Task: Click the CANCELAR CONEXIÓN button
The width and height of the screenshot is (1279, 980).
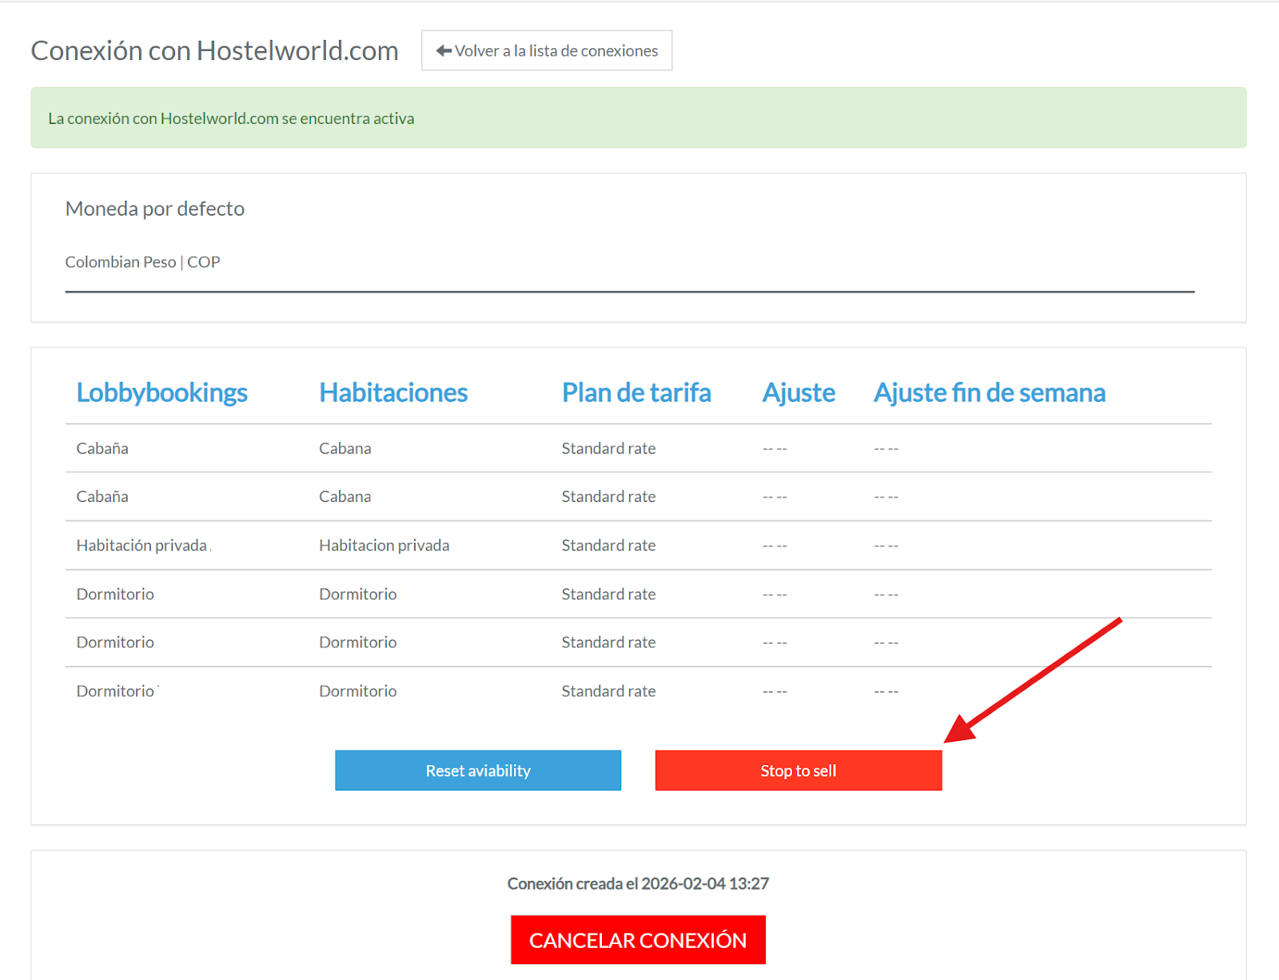Action: (637, 940)
